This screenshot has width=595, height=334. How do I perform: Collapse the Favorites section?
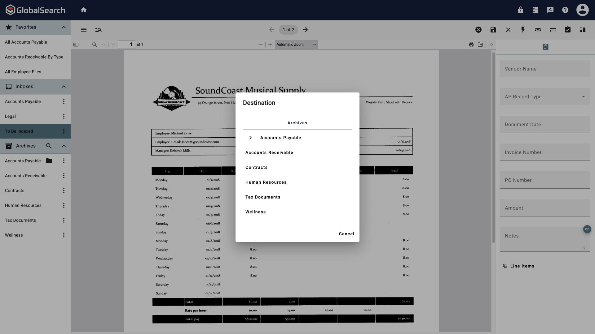[x=64, y=27]
